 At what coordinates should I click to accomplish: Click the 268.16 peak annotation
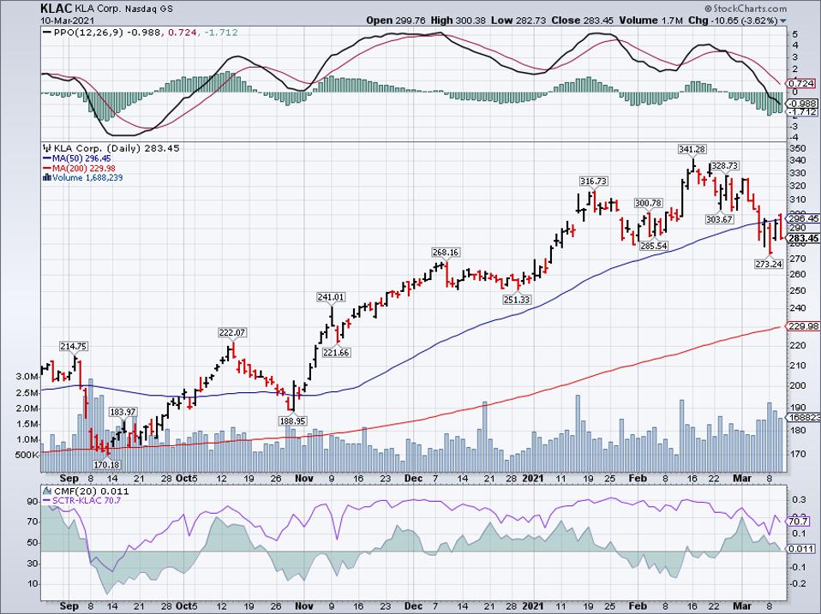[x=446, y=253]
